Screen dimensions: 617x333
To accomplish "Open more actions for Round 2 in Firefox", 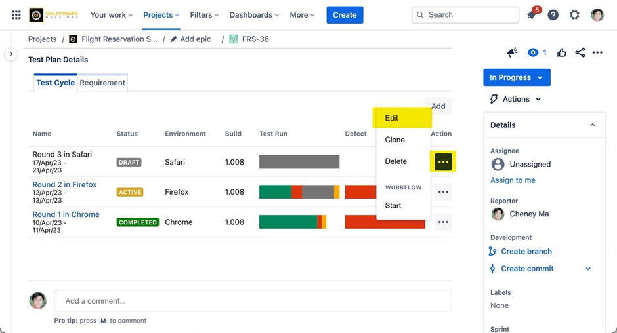I will 443,192.
